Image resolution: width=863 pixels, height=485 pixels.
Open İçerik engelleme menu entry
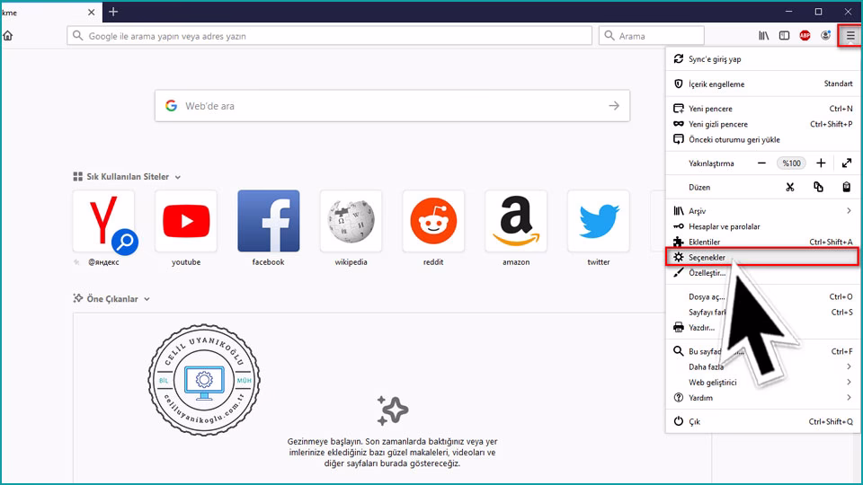761,84
